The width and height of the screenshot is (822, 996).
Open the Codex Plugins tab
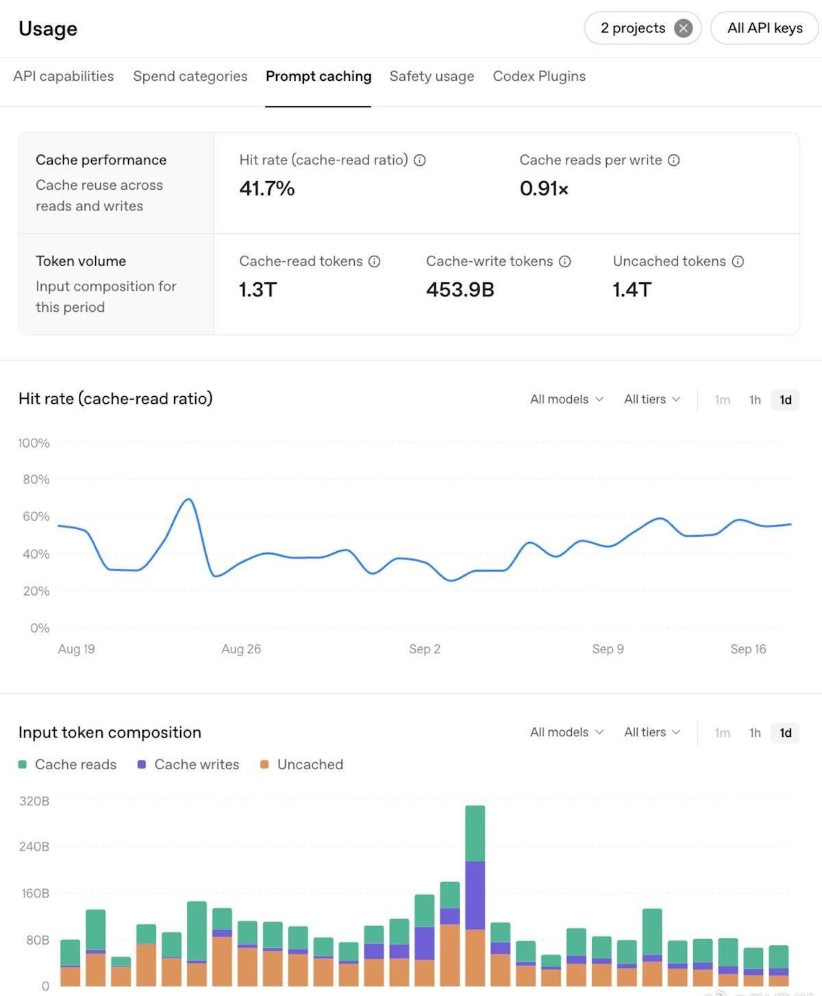coord(540,76)
